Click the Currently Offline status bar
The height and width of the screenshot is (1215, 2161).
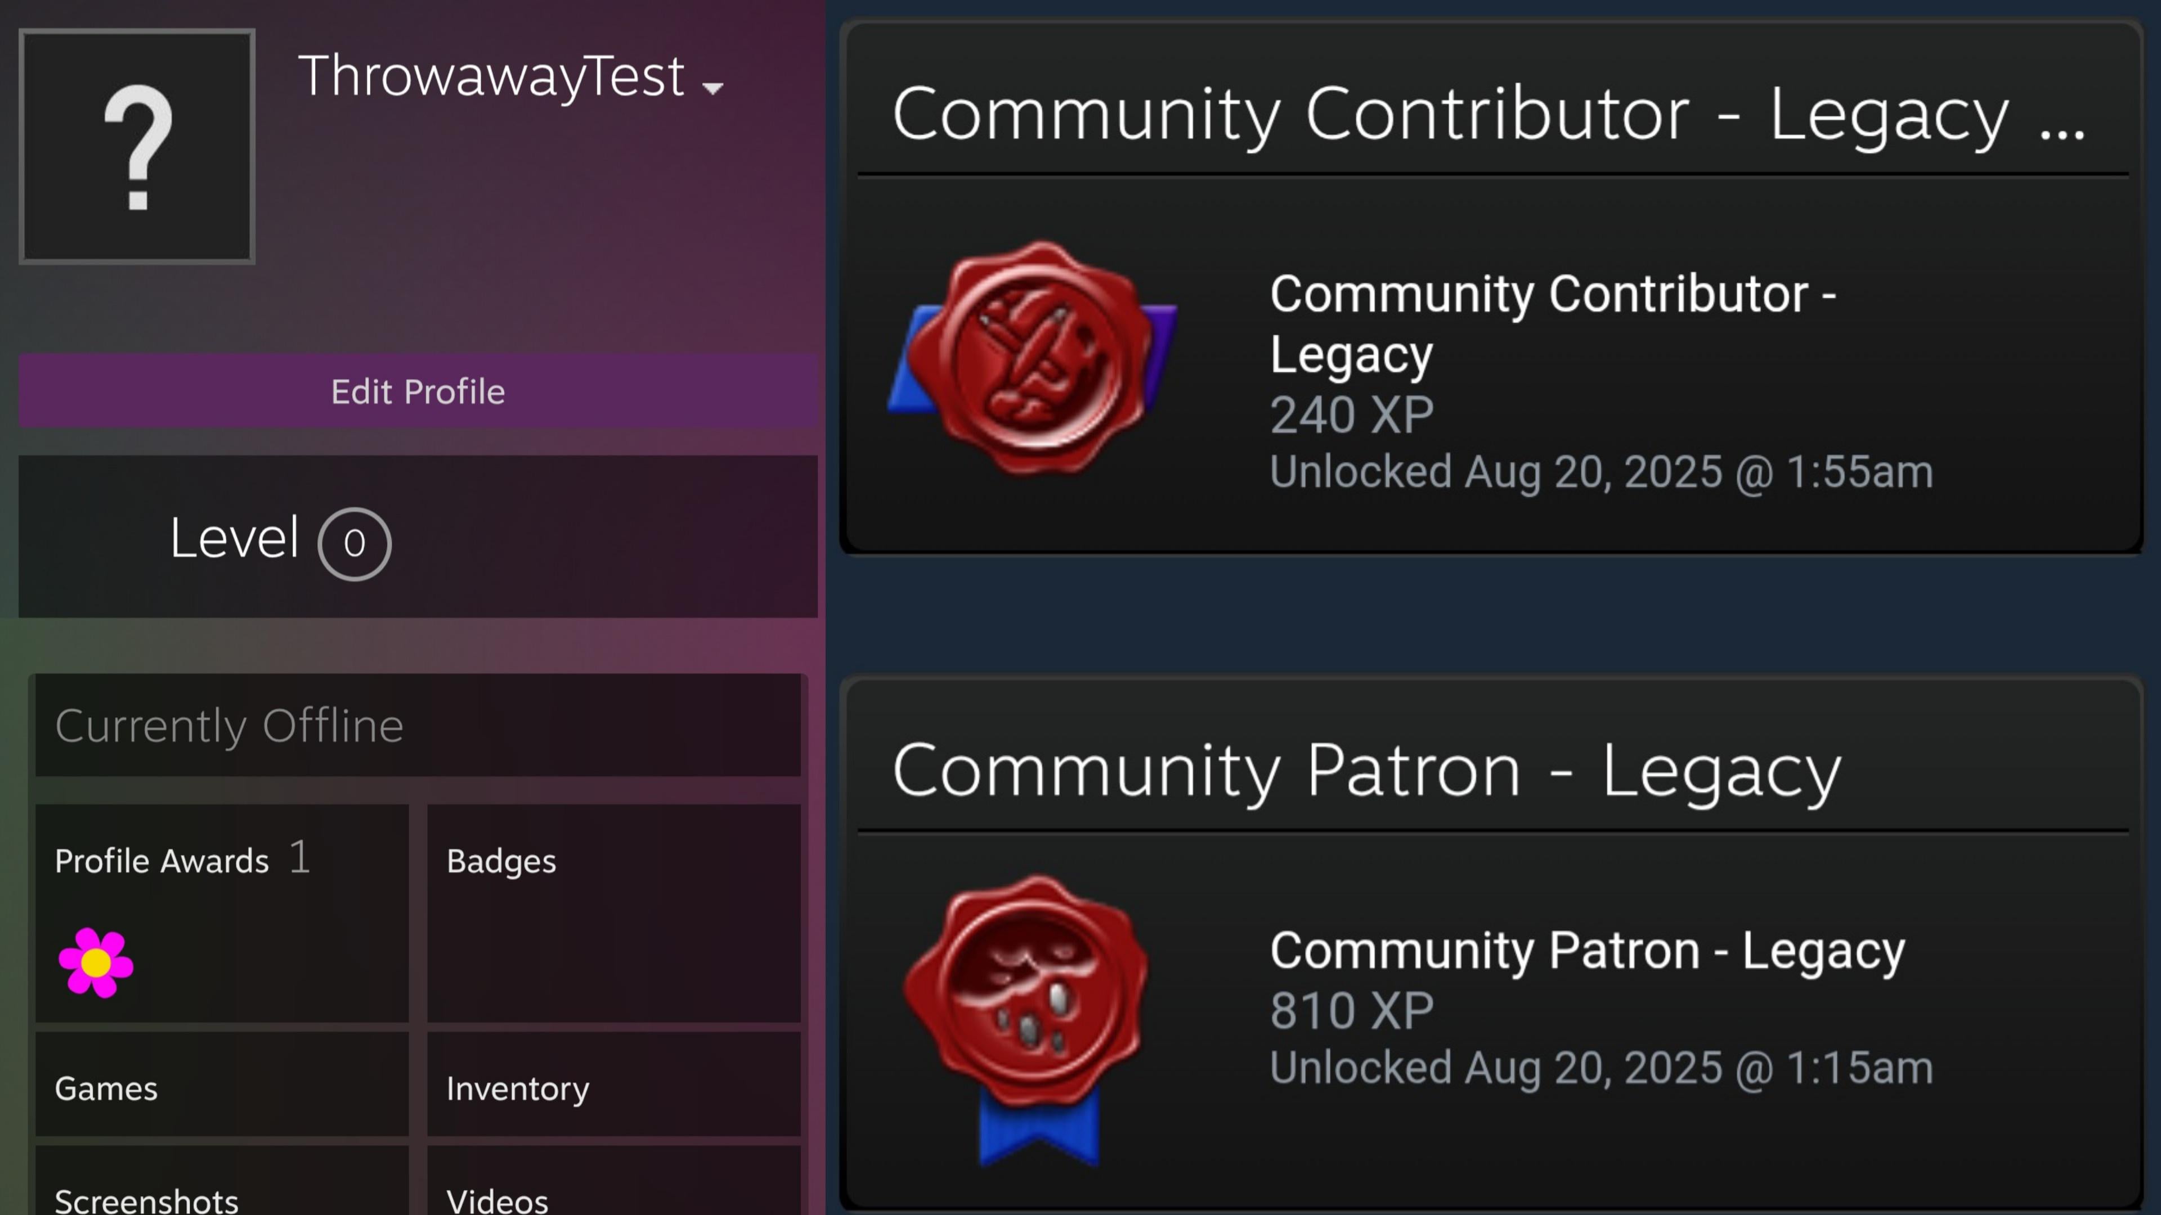418,725
